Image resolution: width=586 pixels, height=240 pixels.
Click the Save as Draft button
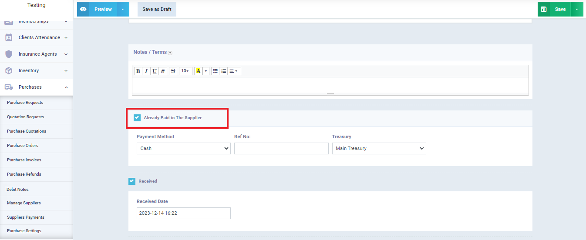tap(157, 9)
